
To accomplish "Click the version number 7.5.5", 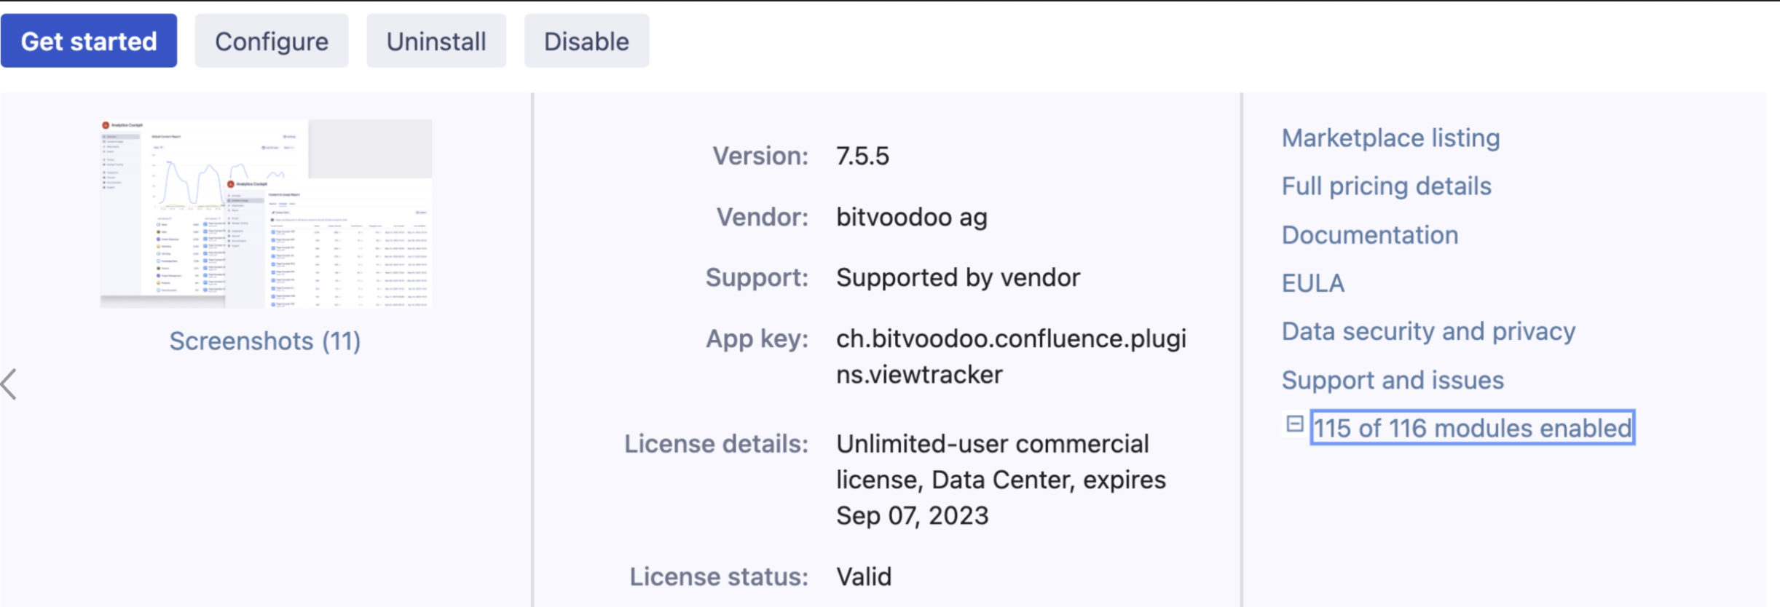I will click(x=862, y=156).
